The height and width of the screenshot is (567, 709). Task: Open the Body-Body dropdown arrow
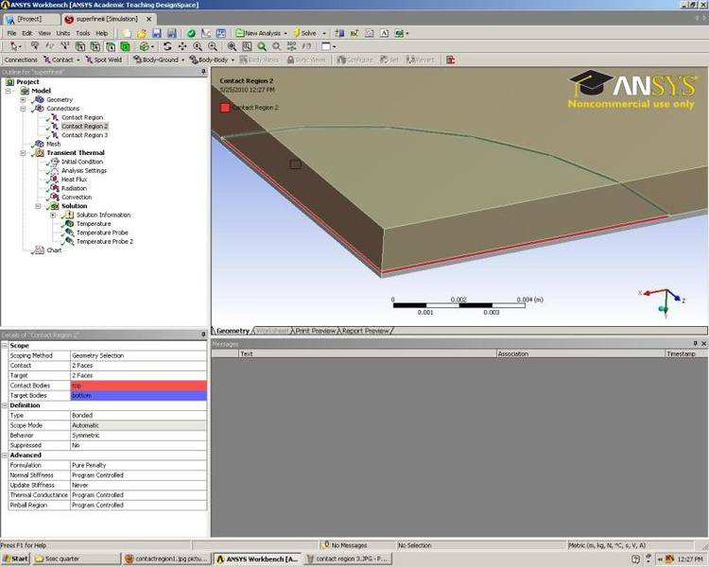233,60
